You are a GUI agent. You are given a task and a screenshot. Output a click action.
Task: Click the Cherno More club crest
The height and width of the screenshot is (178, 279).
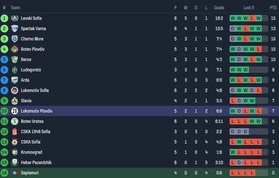pos(15,39)
